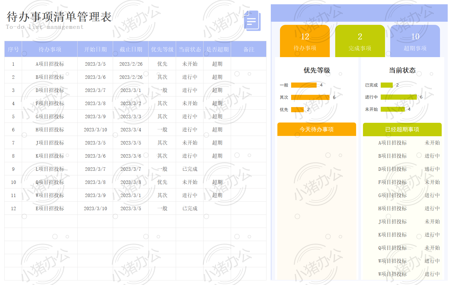Select the F项目招投标 cell in the main table
This screenshot has width=452, height=285.
pos(50,103)
